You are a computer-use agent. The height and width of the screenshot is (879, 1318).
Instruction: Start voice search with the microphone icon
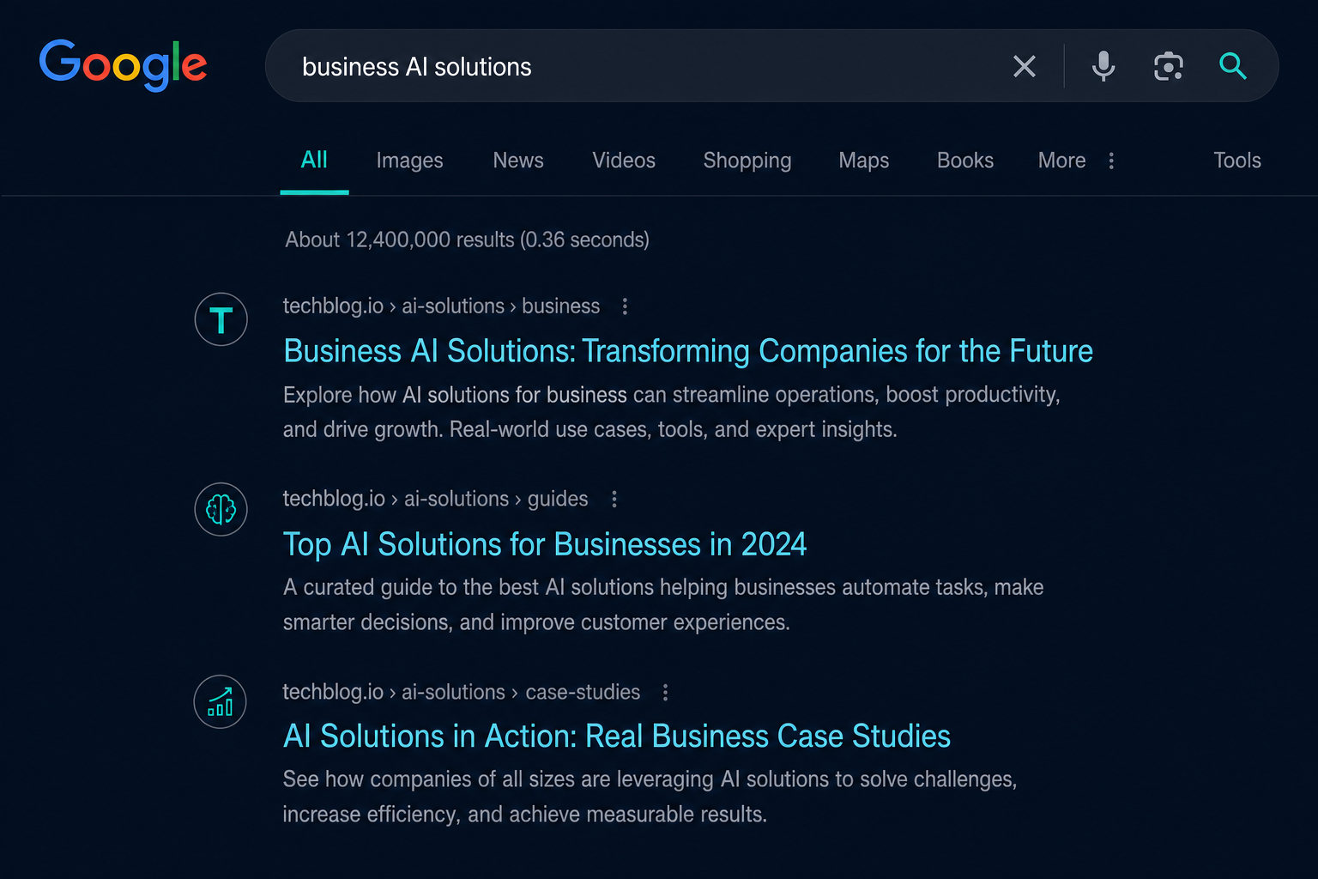click(x=1103, y=66)
